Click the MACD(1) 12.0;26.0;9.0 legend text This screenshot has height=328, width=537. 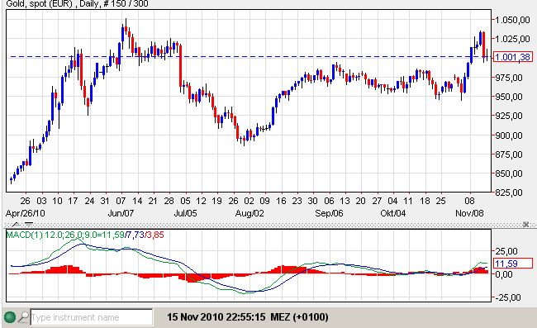85,235
